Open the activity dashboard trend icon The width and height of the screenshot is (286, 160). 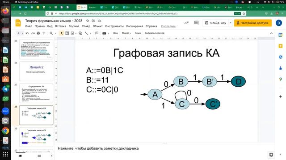coord(186,23)
